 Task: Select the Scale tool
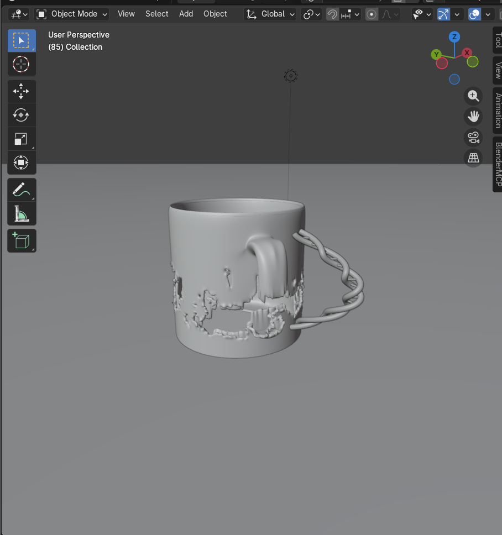tap(21, 139)
